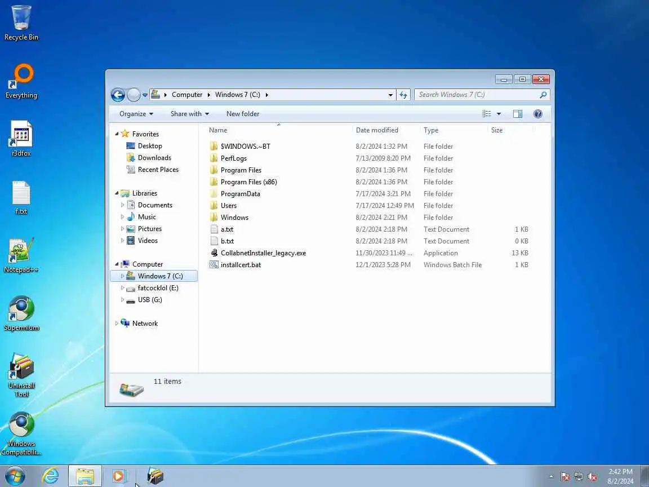Sort by the Size column header
The width and height of the screenshot is (649, 487).
[x=511, y=130]
